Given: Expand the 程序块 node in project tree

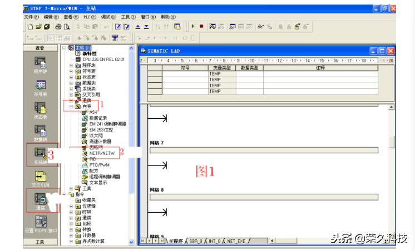Looking at the screenshot, I should coord(71,66).
